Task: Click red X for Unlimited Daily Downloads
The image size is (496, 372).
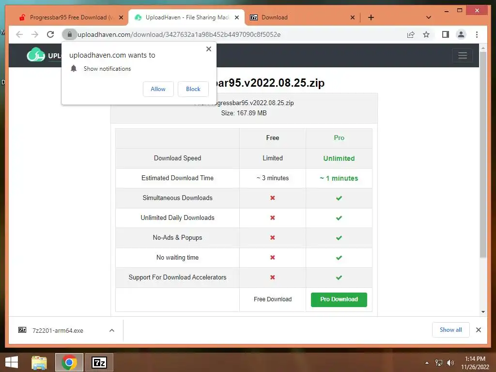Action: point(273,218)
